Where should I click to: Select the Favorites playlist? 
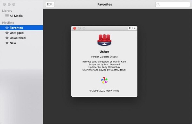[x=21, y=28]
